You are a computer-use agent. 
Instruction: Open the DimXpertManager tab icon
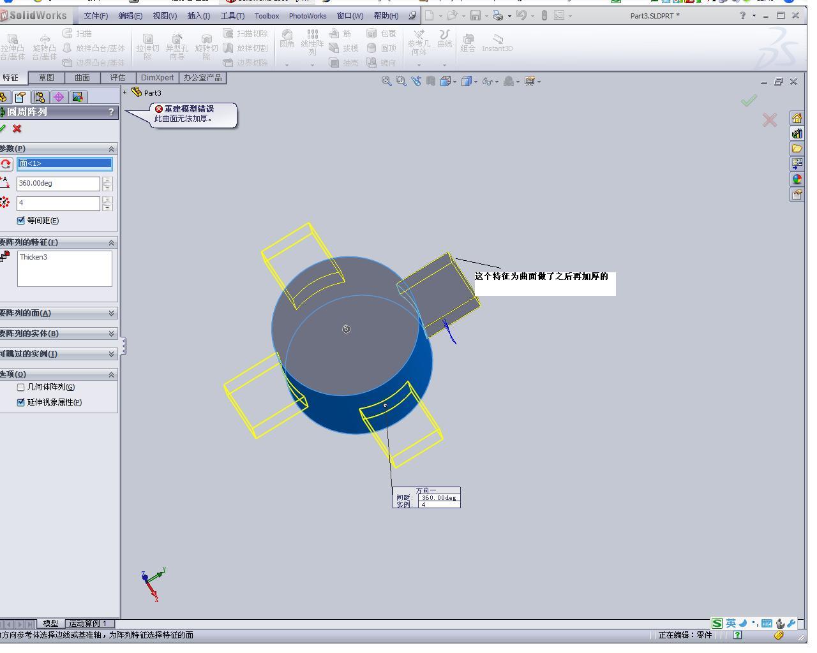coord(59,97)
